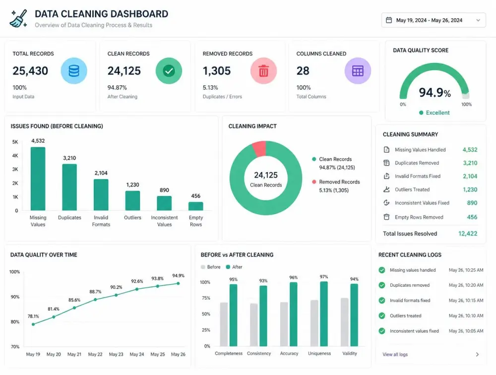
Task: Expand the date range chevron arrow
Action: coord(478,20)
